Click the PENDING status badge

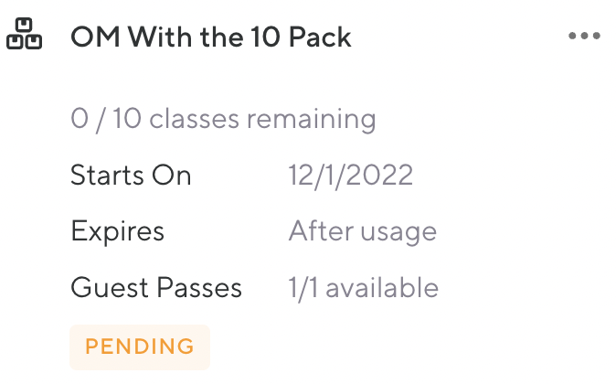(x=140, y=347)
